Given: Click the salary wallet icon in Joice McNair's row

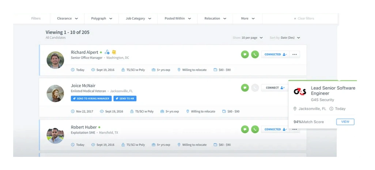Looking at the screenshot, I should click(x=224, y=111).
